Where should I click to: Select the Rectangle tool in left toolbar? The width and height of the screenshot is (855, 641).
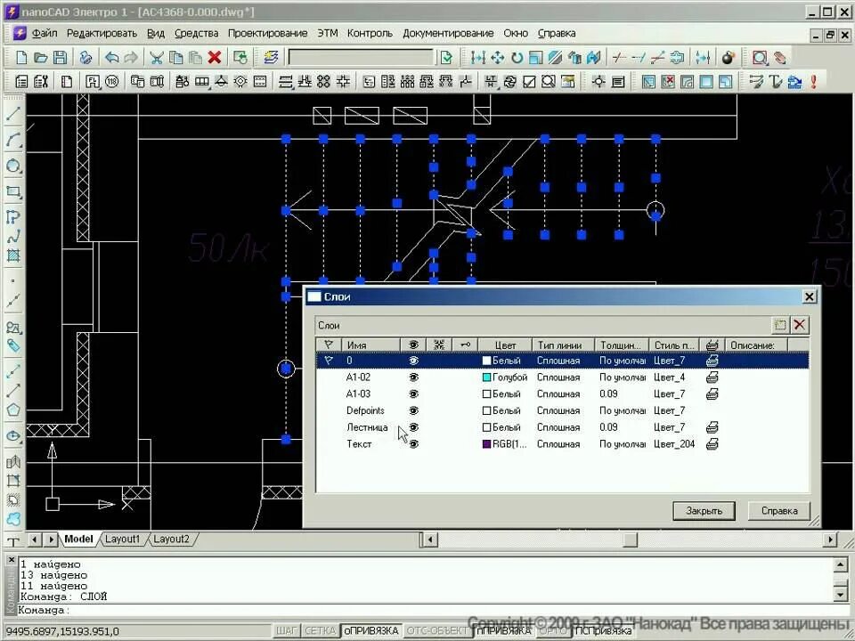(13, 191)
